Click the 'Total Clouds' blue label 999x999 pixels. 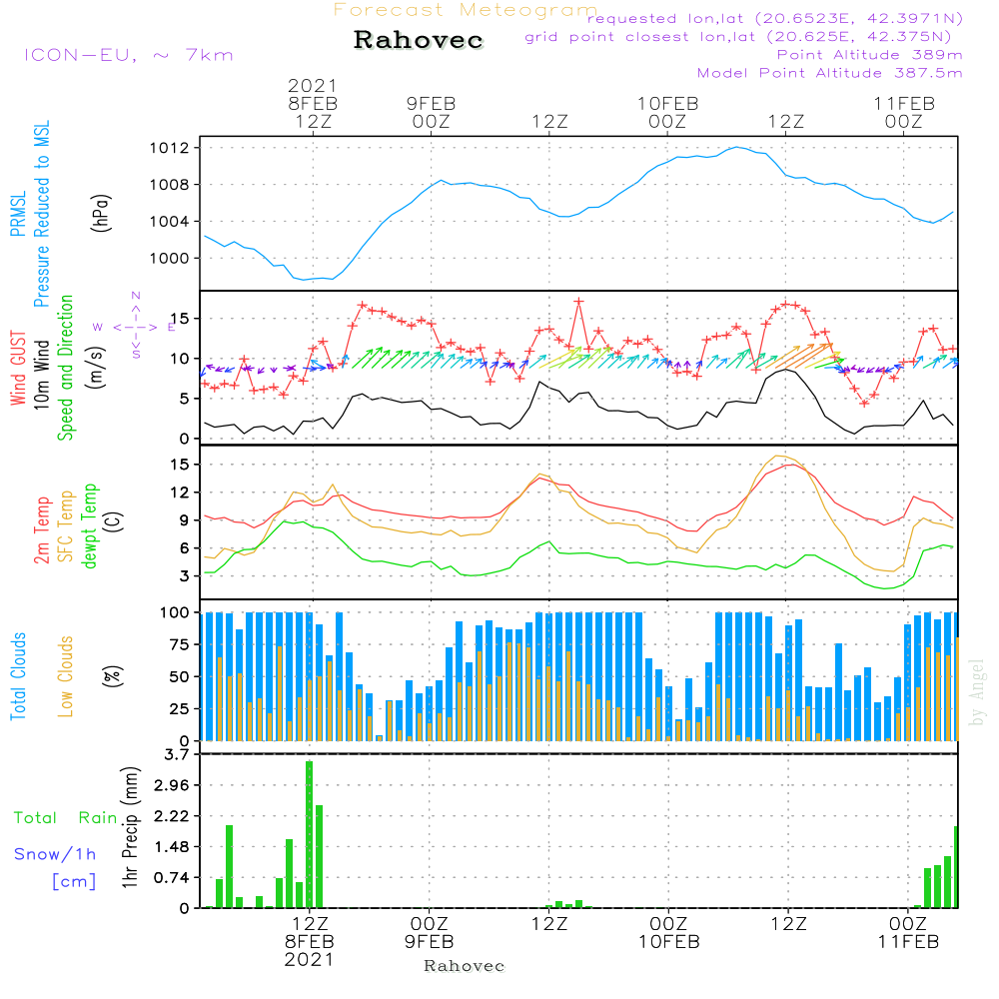(x=18, y=676)
